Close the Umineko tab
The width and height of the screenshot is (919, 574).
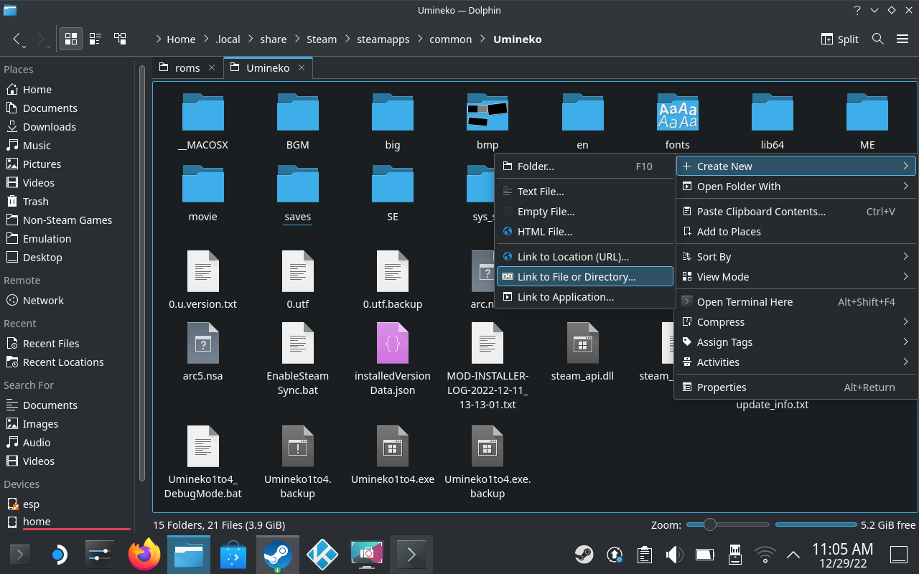click(x=302, y=67)
